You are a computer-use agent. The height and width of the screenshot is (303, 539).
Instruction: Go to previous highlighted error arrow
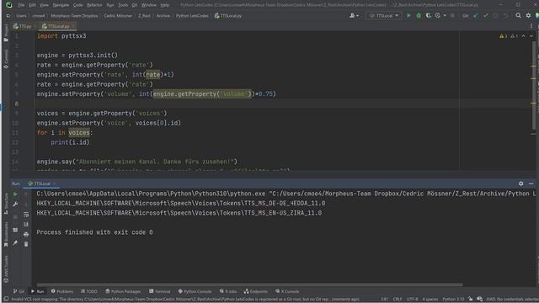point(524,36)
